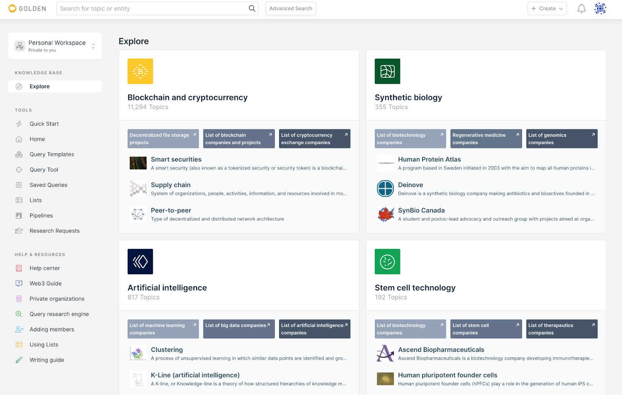Open List of therapeutics companies
622x395 pixels.
point(562,329)
